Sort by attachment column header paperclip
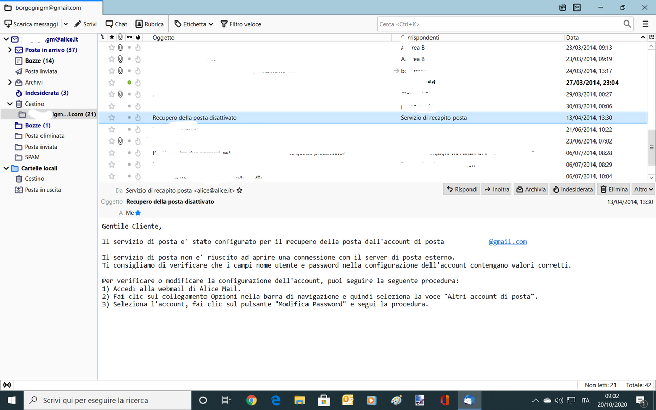 coord(120,38)
